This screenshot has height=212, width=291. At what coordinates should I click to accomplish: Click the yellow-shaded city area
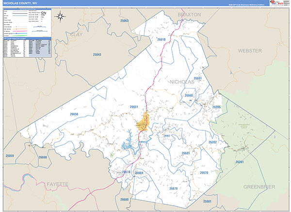[144, 122]
